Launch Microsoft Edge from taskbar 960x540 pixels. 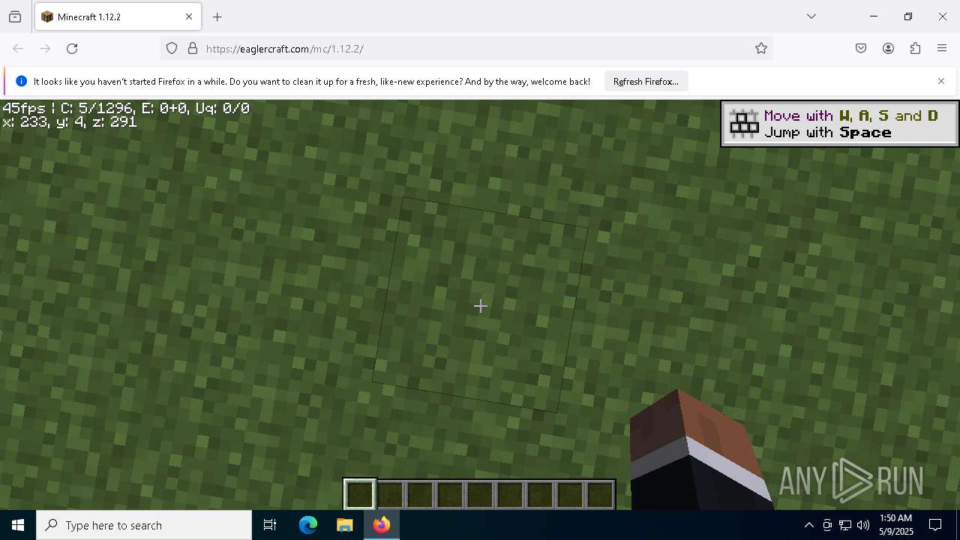(x=308, y=525)
